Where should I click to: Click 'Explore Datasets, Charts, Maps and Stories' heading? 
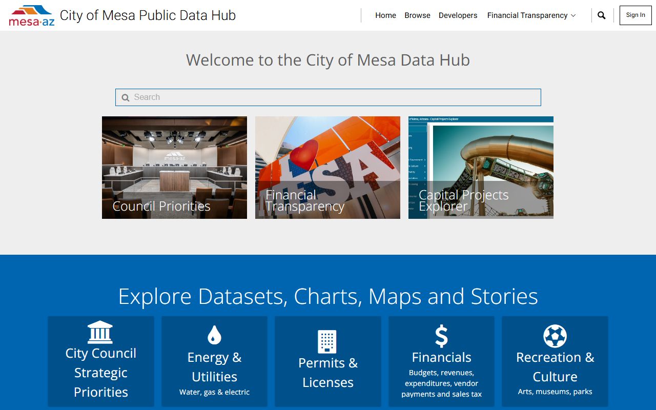(328, 296)
